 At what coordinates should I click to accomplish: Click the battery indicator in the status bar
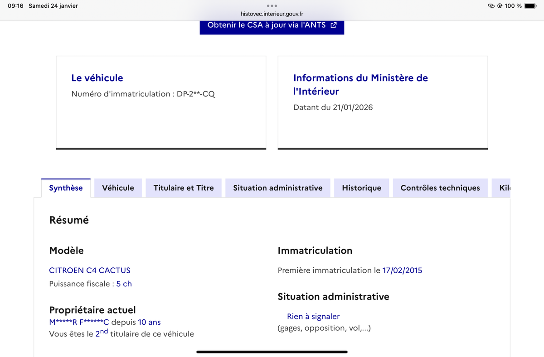531,6
